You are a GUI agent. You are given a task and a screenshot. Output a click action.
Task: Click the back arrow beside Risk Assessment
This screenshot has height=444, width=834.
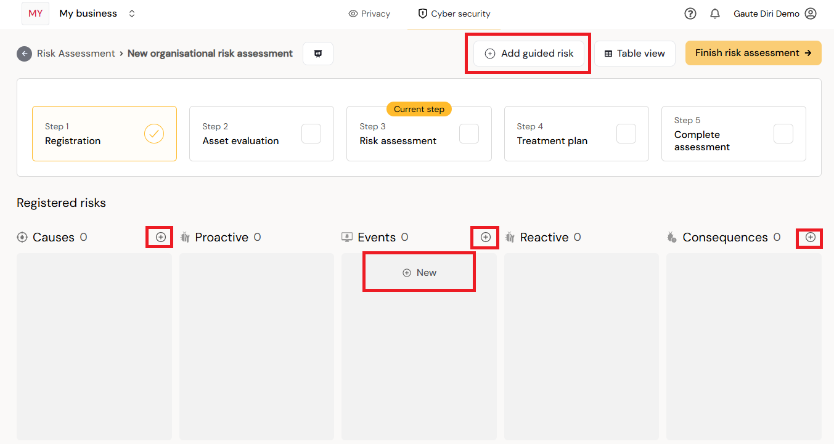coord(24,54)
